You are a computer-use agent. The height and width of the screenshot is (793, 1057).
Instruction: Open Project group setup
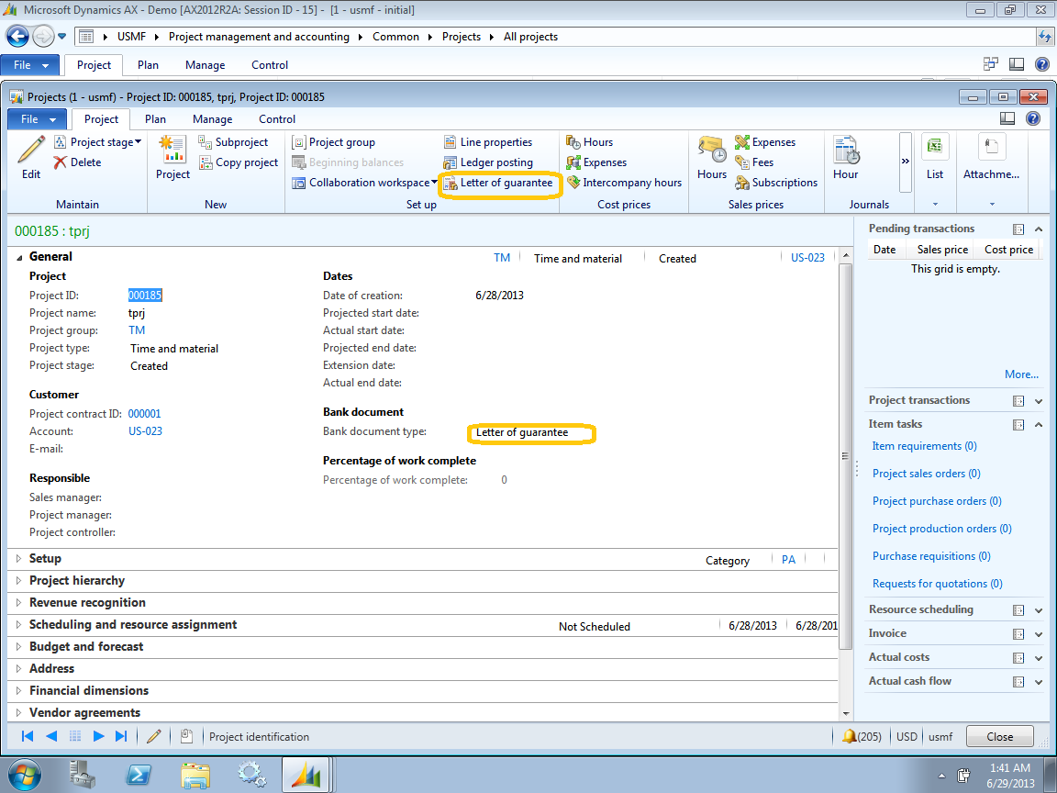[334, 142]
